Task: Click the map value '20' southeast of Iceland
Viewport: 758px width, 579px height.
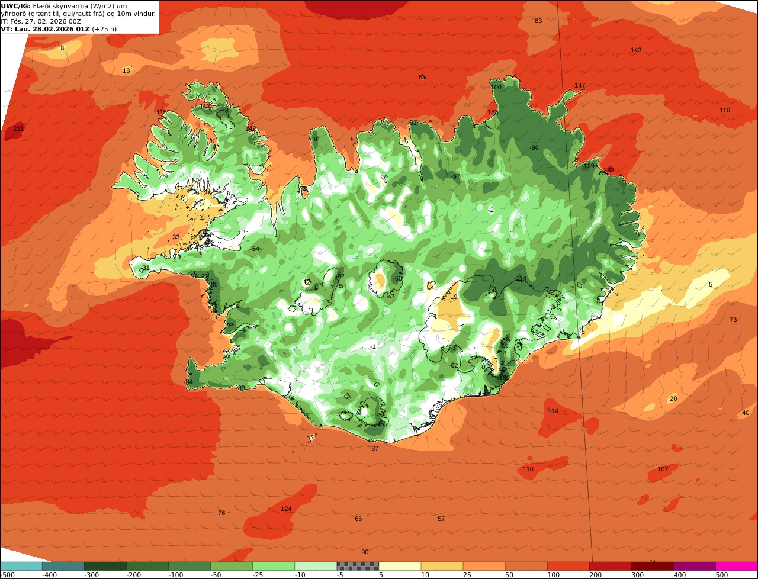Action: point(673,398)
